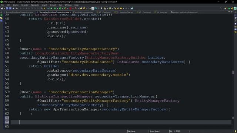Click the green Run play icon
Viewport: 237px width, 133px height.
point(60,8)
